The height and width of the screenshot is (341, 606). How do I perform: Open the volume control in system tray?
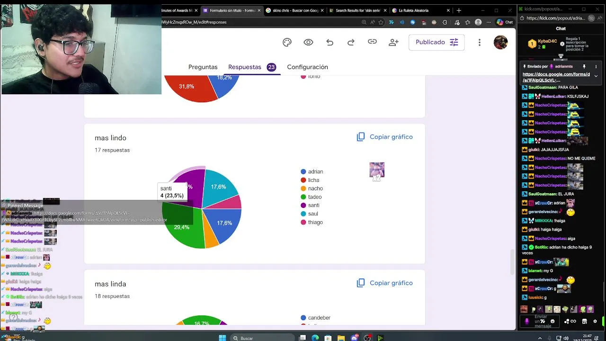pyautogui.click(x=567, y=338)
